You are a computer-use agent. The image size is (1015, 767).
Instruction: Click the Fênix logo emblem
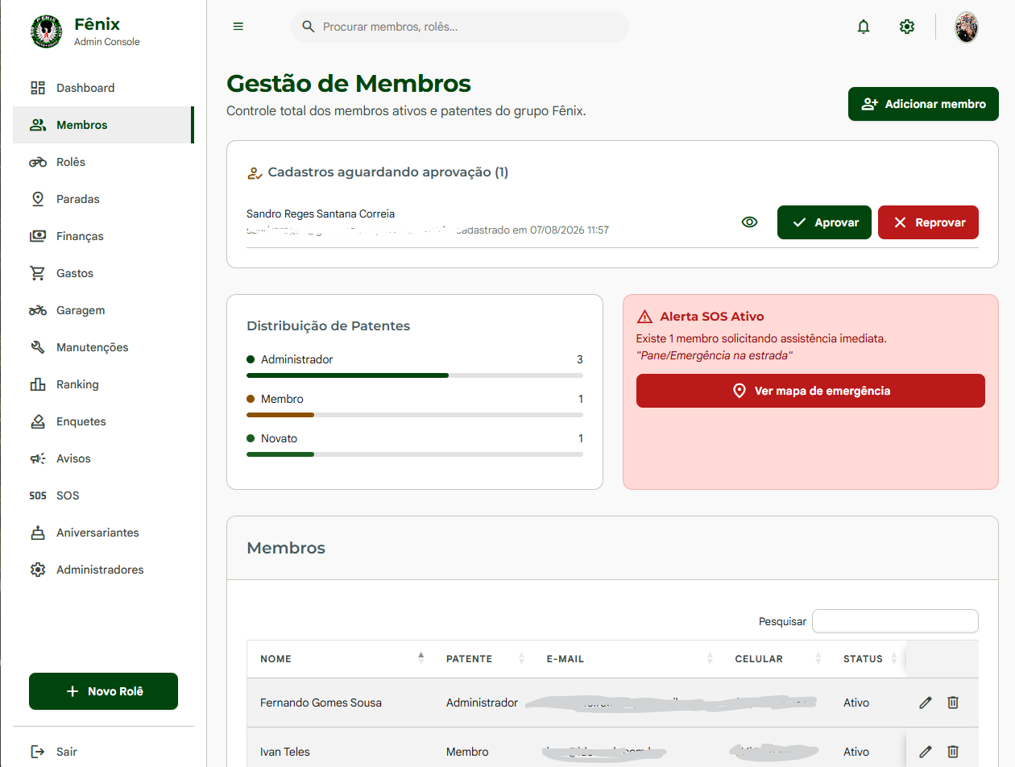pos(48,32)
